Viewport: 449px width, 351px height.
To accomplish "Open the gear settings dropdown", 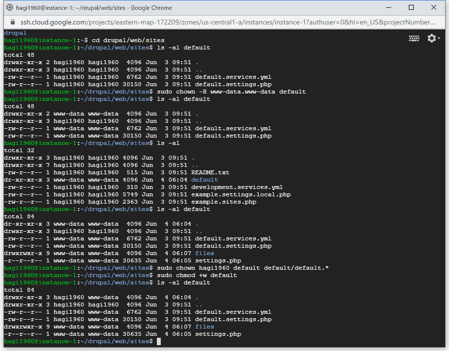I will [433, 38].
